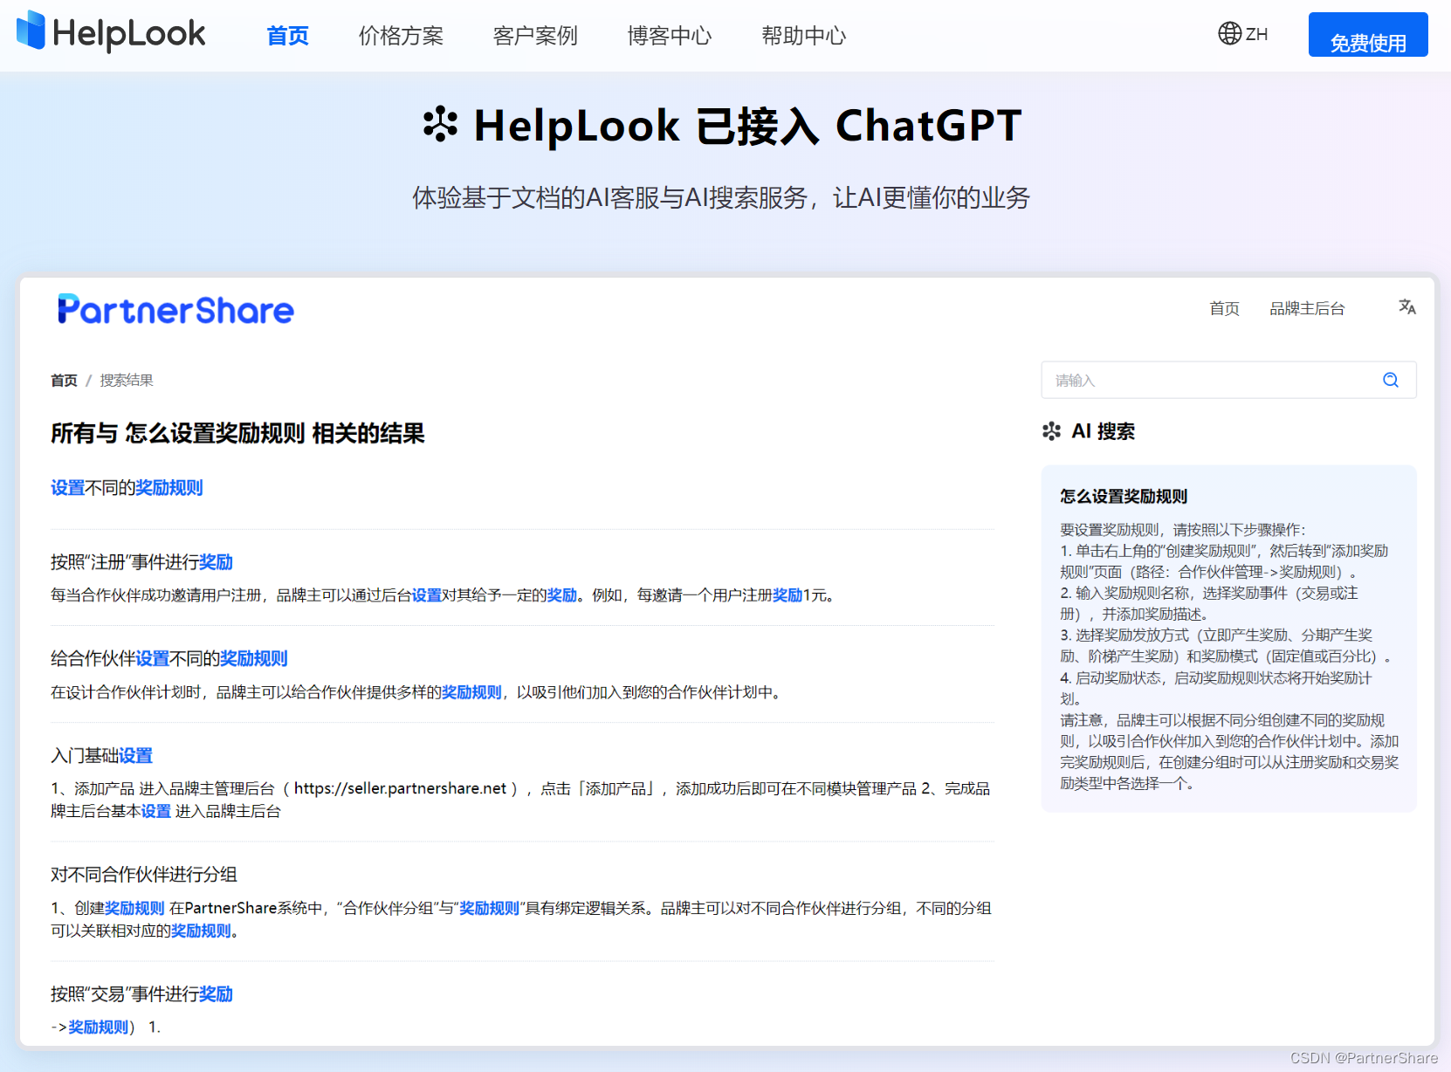Click the AI answer title 怎么设置奖励规则
This screenshot has height=1072, width=1451.
pos(1124,497)
